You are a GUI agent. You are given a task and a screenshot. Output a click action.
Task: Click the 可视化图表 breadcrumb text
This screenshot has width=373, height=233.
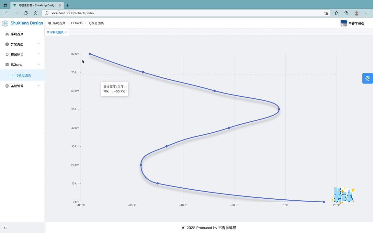pyautogui.click(x=96, y=23)
